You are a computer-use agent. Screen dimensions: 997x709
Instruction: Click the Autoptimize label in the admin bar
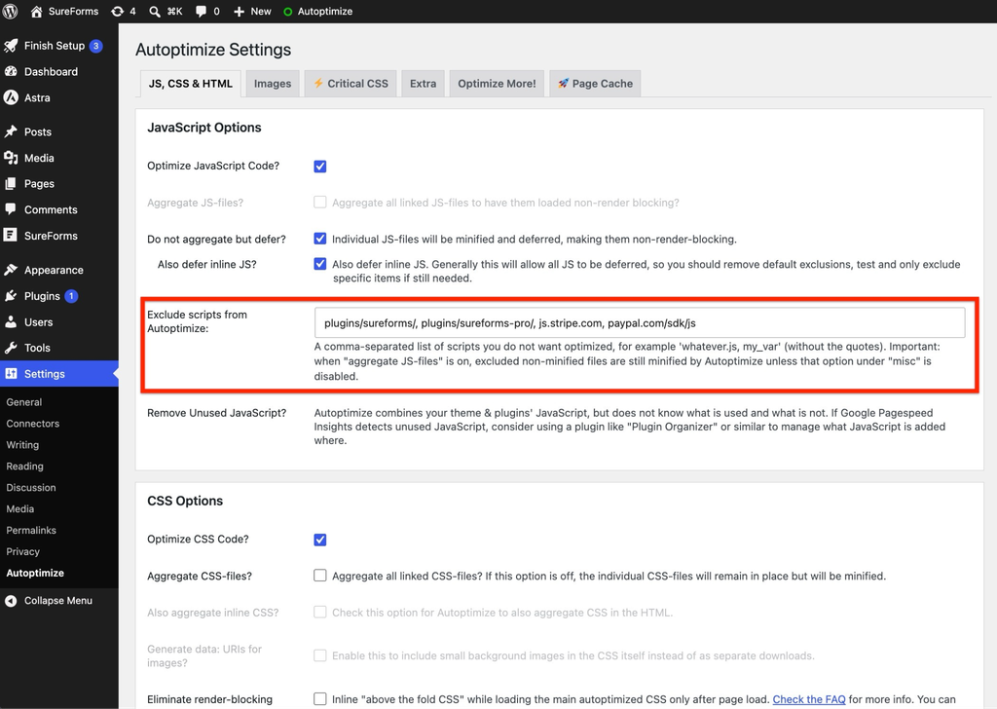click(325, 12)
